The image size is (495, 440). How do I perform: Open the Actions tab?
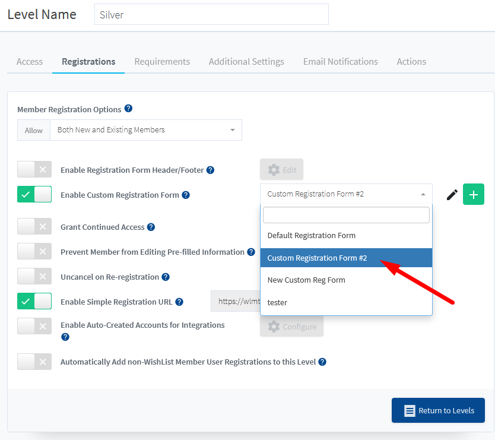pos(411,62)
